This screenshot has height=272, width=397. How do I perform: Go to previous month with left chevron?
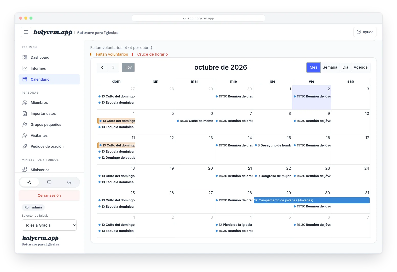pyautogui.click(x=102, y=67)
